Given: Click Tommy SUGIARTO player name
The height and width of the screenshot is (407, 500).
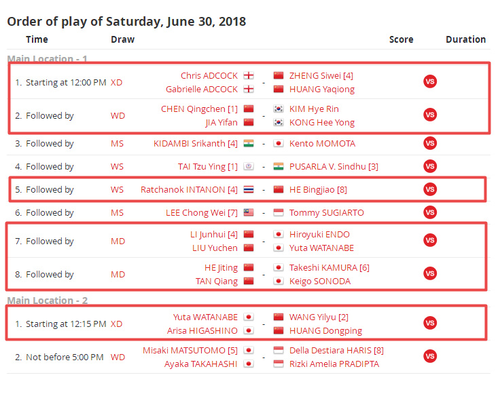Looking at the screenshot, I should pyautogui.click(x=326, y=213).
